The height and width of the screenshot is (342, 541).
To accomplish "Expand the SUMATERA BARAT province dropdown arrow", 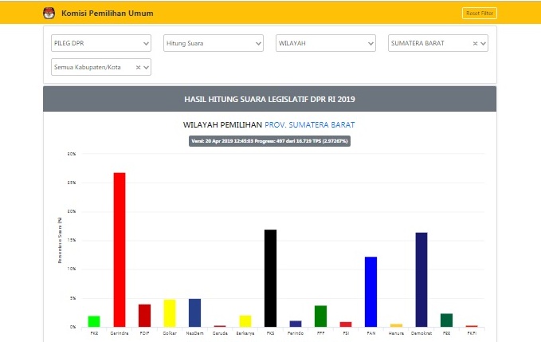I will point(482,44).
